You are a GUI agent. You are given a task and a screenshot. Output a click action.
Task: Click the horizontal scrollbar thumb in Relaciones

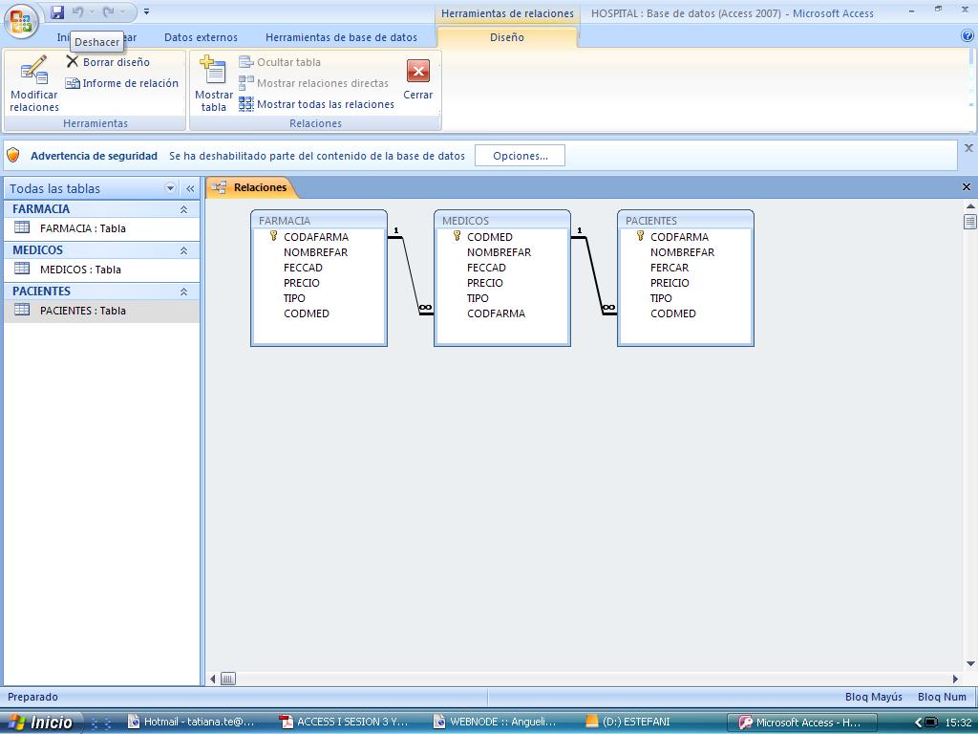pyautogui.click(x=228, y=679)
